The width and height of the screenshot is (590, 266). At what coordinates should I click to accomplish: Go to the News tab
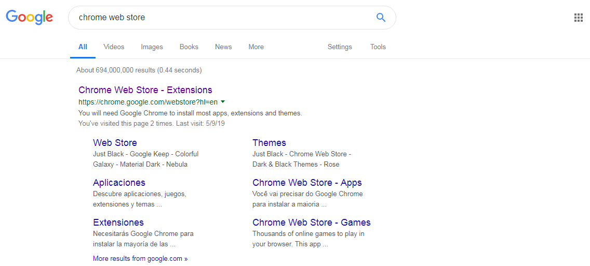click(x=223, y=47)
